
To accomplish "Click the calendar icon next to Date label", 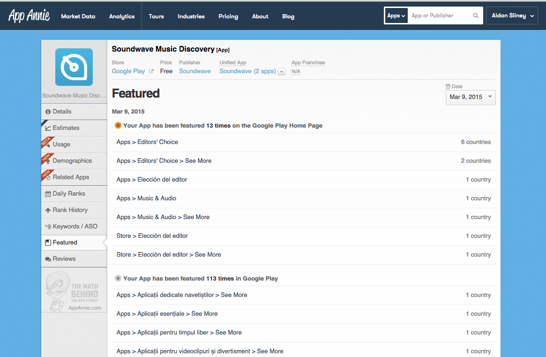I will 448,86.
